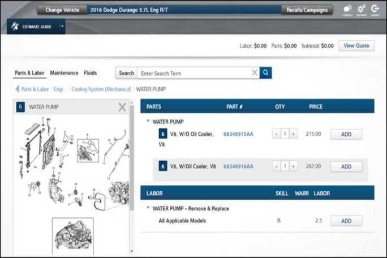The image size is (387, 258).
Task: Collapse Water Pump Remove & Replace labor
Action: 148,208
